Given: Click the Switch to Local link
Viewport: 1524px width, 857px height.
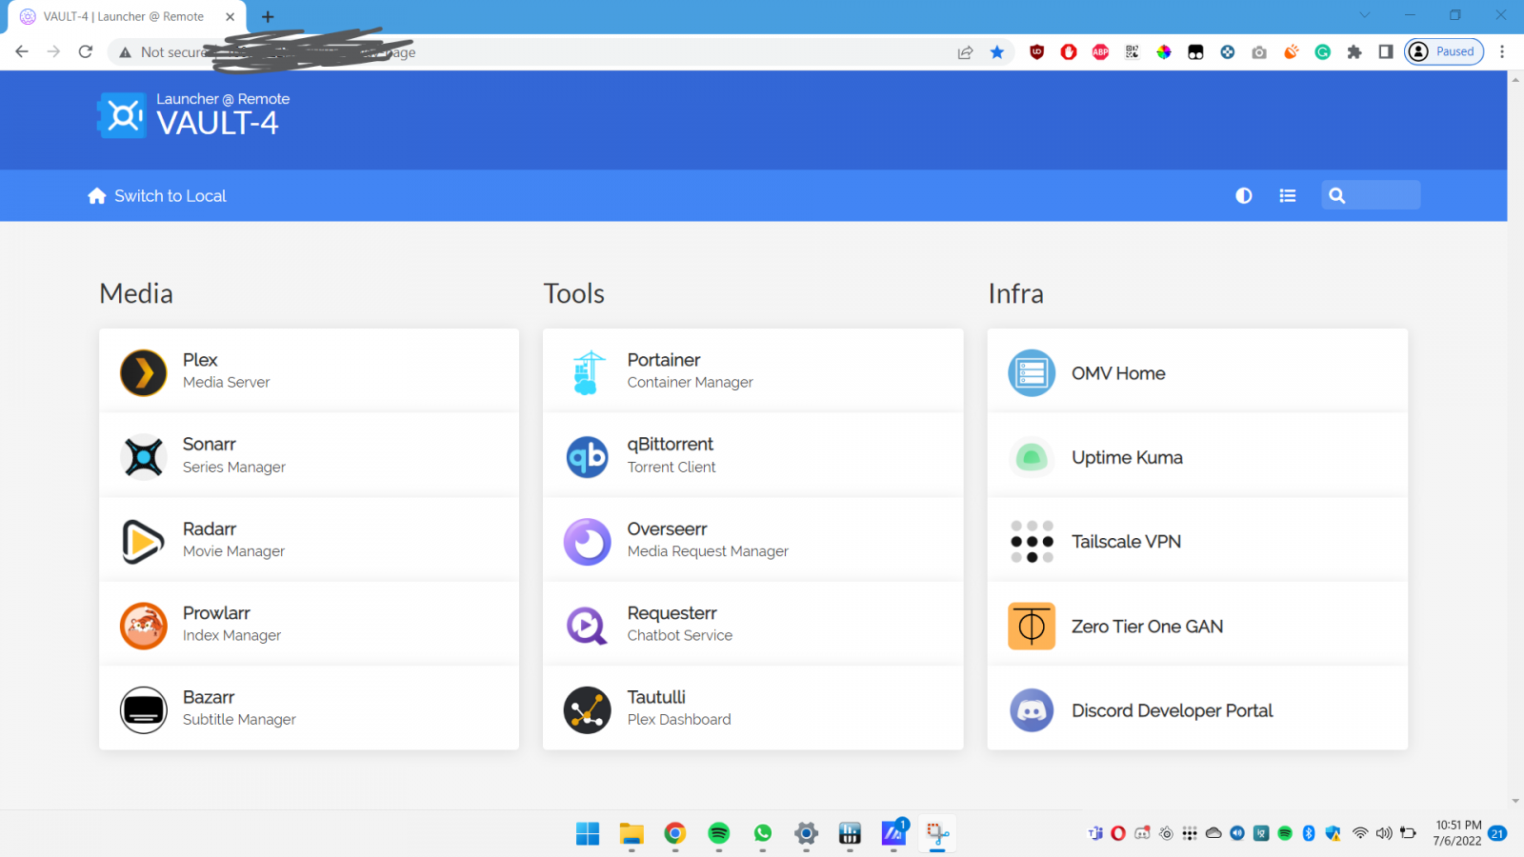Looking at the screenshot, I should (x=157, y=195).
